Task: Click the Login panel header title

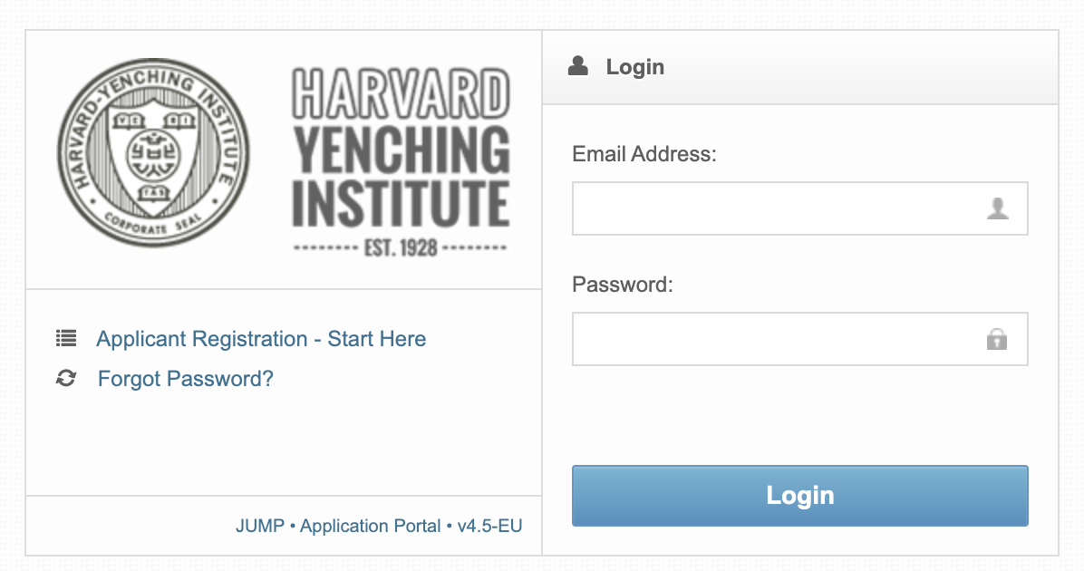Action: 635,67
